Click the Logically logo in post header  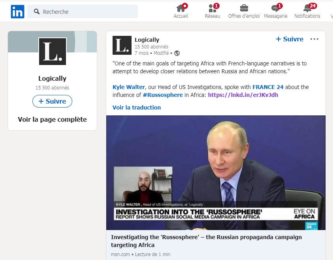click(122, 45)
